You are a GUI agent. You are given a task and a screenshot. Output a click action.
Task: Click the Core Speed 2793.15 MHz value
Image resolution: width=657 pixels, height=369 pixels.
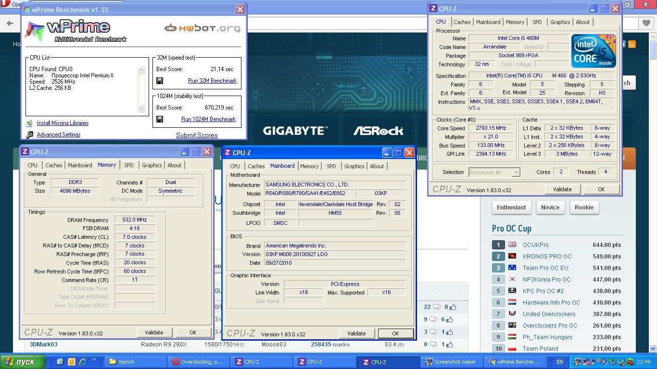[492, 128]
